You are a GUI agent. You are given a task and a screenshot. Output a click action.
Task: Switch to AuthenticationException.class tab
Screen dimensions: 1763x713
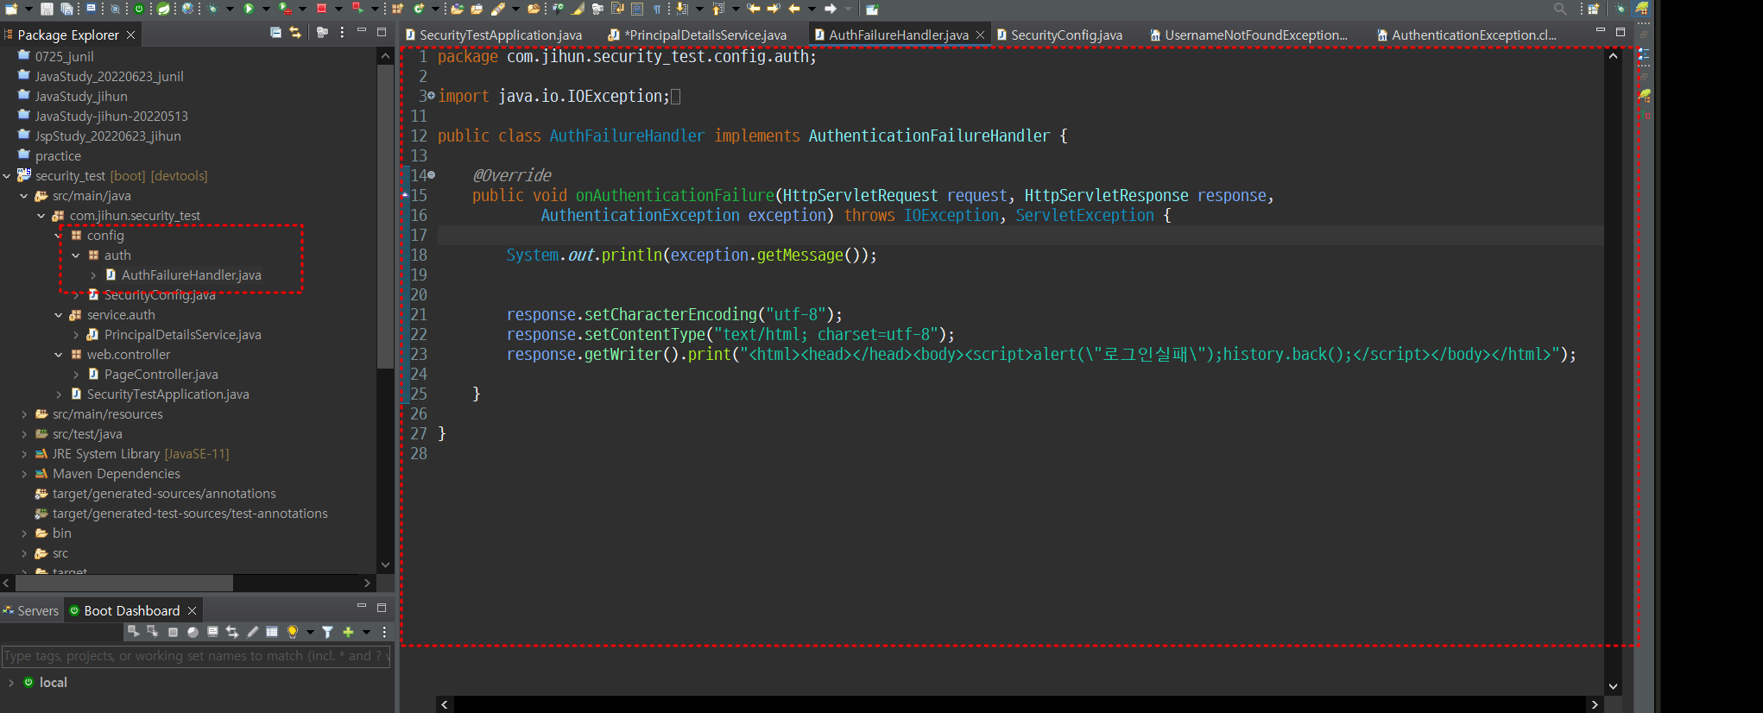click(x=1467, y=35)
